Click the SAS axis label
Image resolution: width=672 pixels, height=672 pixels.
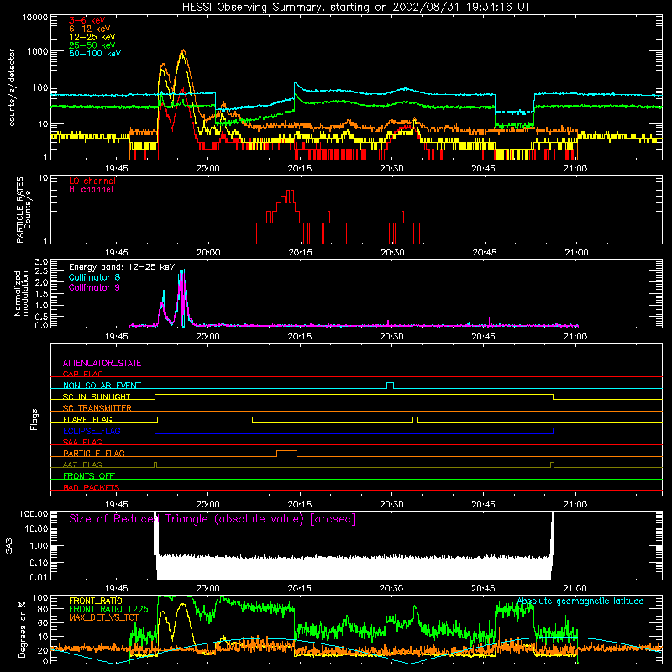pos(9,546)
